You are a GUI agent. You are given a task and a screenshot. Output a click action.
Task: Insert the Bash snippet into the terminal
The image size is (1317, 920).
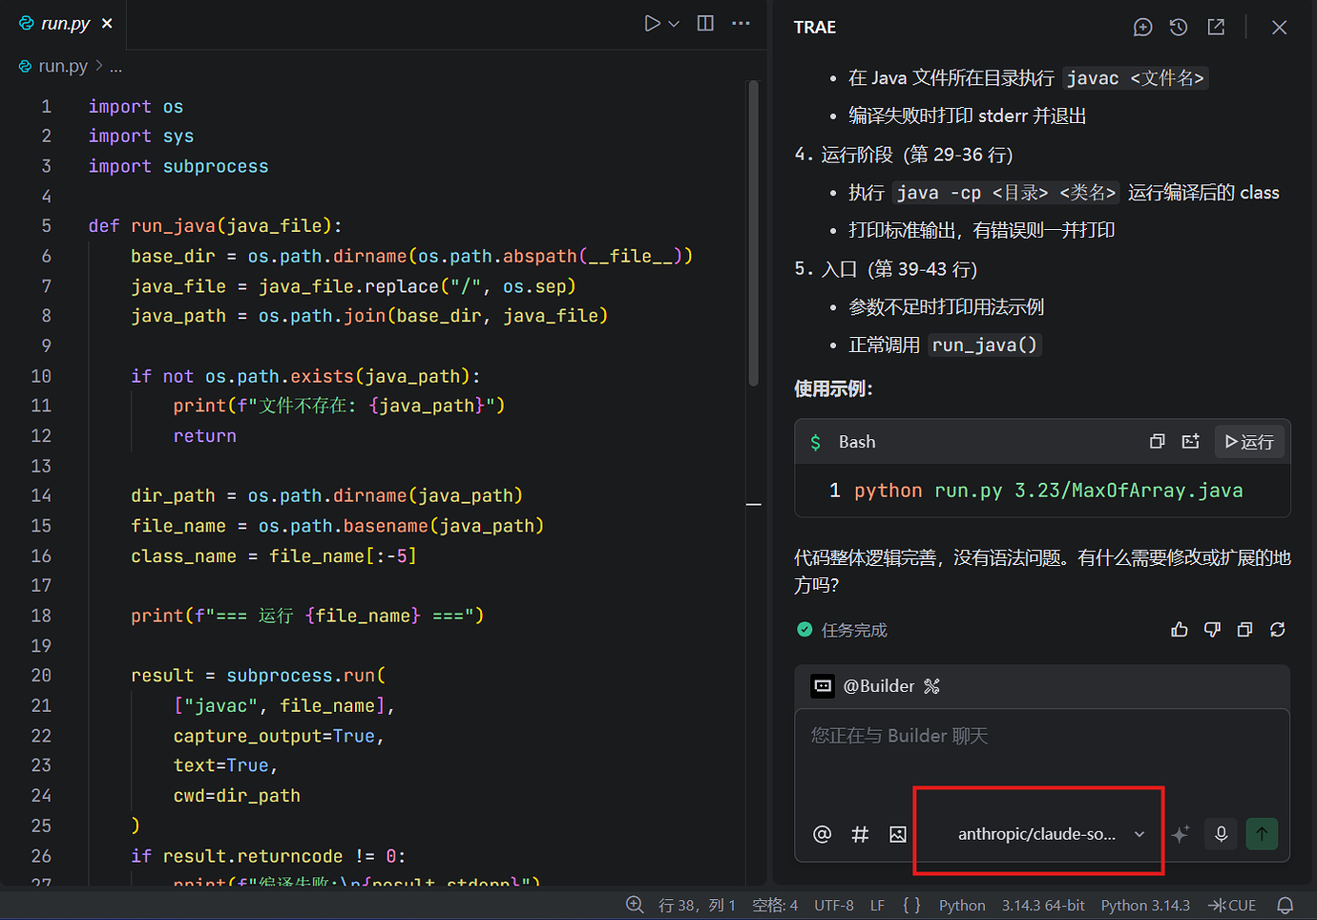[1190, 442]
